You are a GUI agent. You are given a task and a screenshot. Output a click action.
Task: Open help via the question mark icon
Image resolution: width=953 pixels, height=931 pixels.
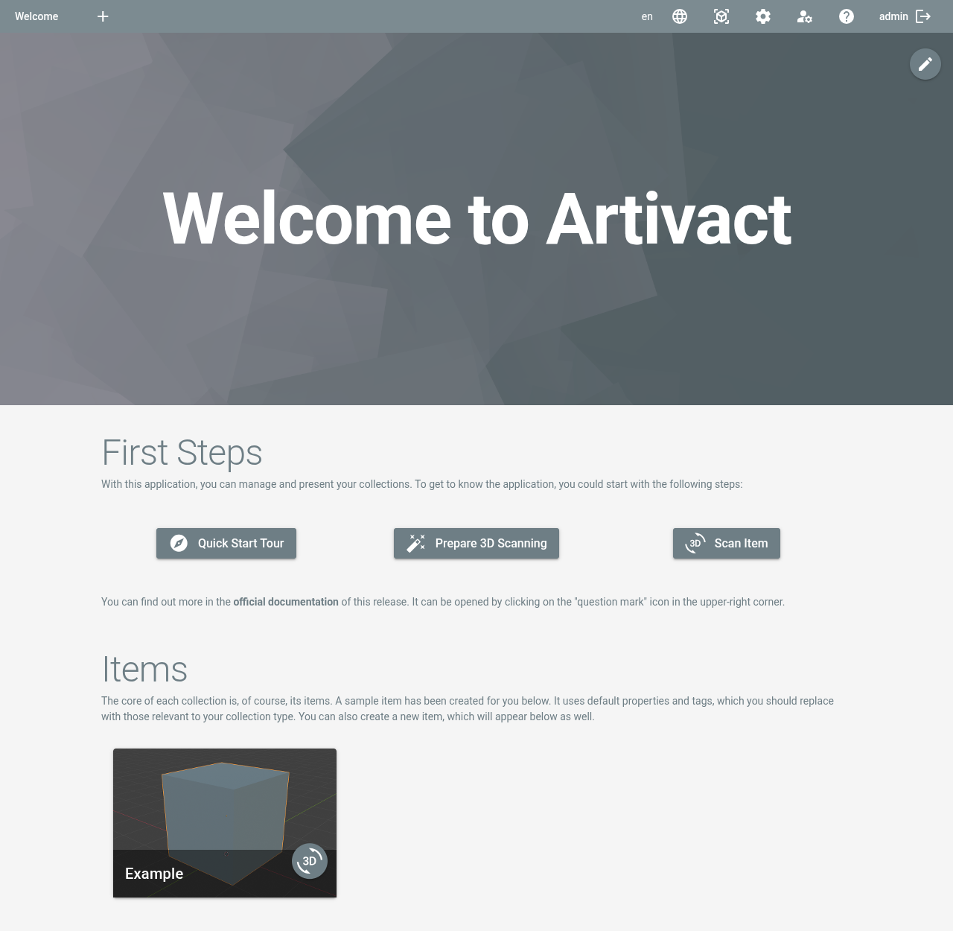click(847, 16)
